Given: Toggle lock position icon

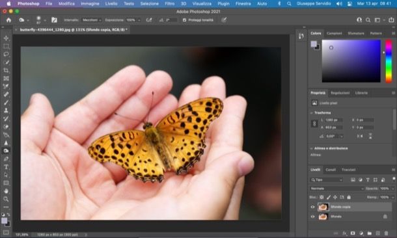Looking at the screenshot, I should [x=335, y=197].
